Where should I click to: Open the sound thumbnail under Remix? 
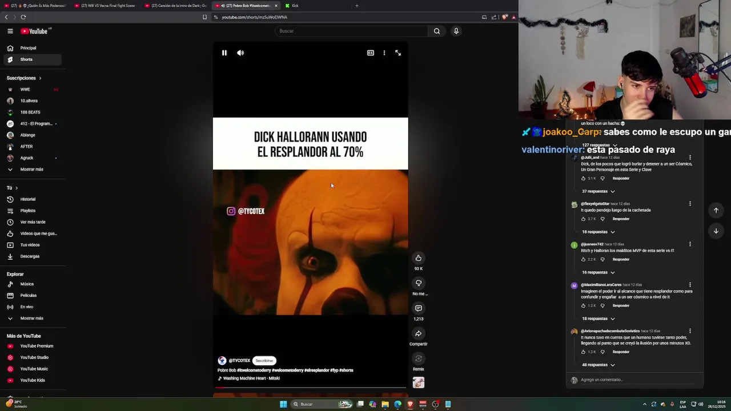(x=419, y=382)
